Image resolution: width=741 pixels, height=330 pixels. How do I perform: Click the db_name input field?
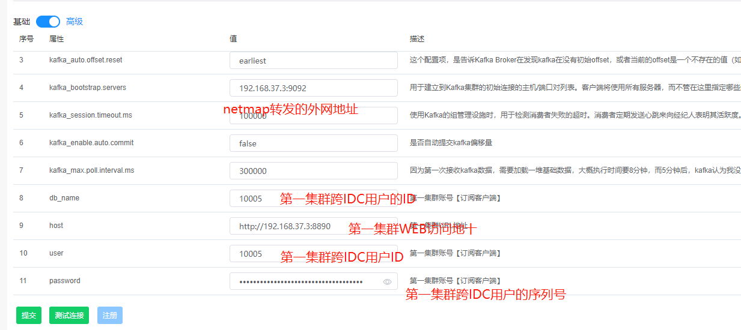pos(254,199)
